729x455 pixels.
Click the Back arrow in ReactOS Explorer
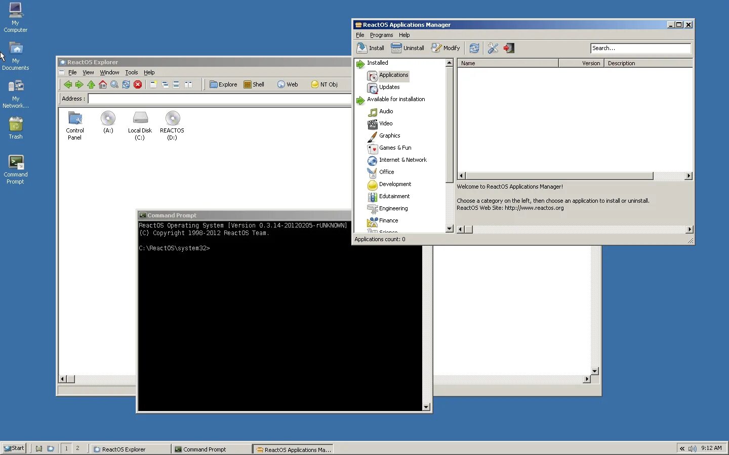pyautogui.click(x=68, y=84)
